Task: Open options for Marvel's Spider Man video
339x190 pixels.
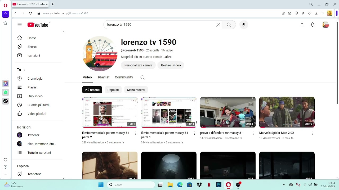Action: click(313, 133)
